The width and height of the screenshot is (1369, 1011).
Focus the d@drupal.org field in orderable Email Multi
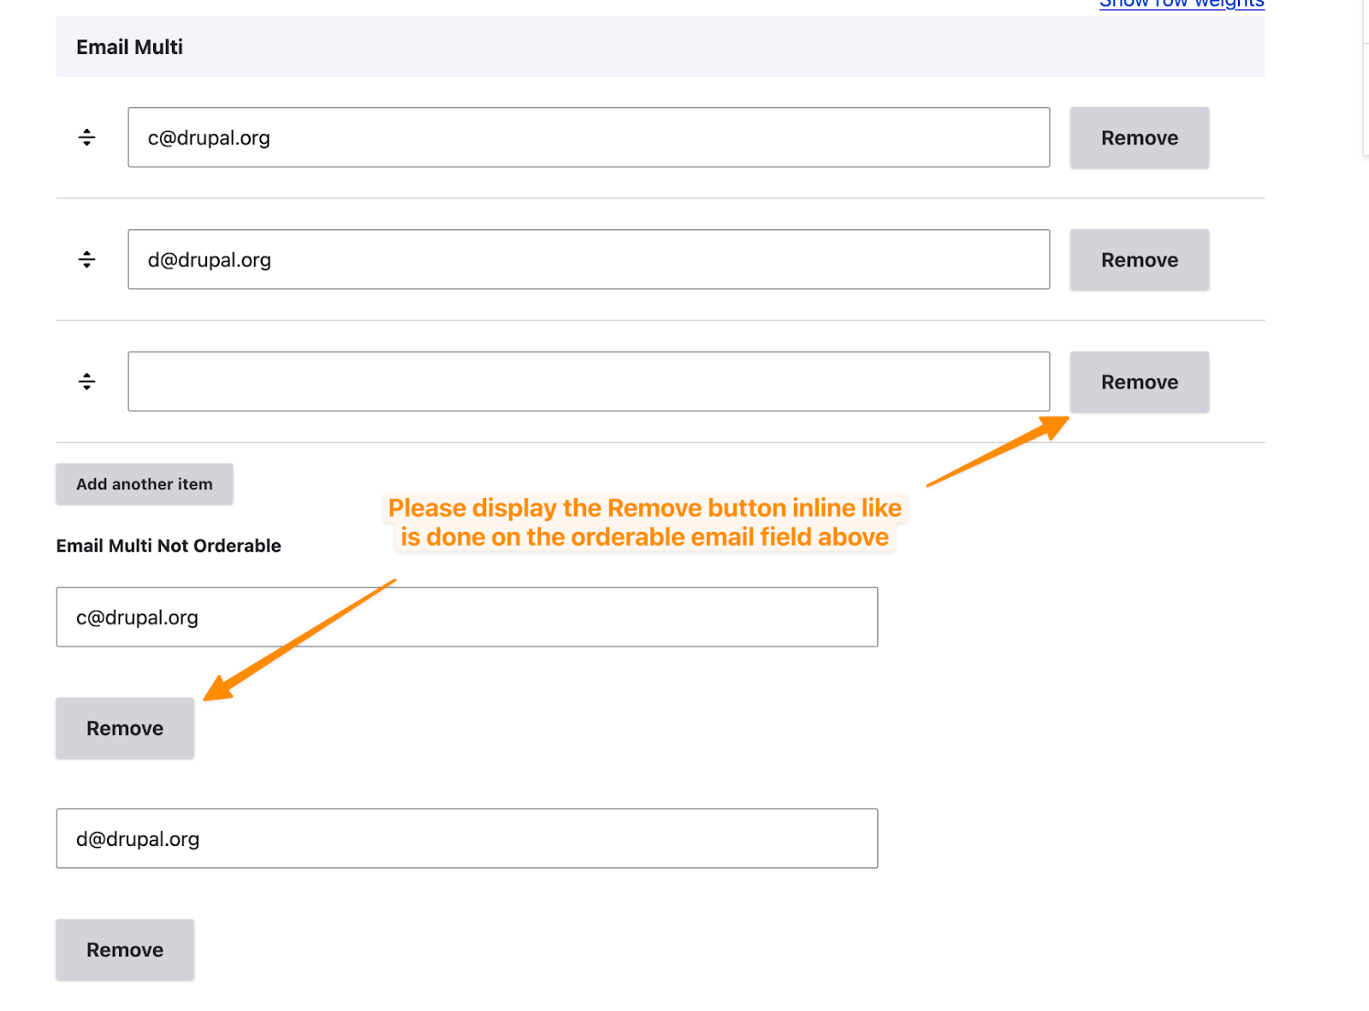coord(588,260)
